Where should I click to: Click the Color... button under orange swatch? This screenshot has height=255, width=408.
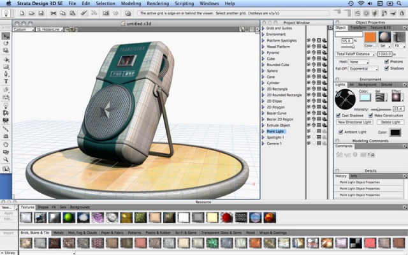coord(370,45)
